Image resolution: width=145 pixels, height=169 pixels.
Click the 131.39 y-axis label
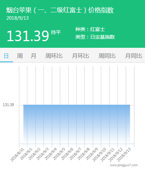pyautogui.click(x=8, y=105)
